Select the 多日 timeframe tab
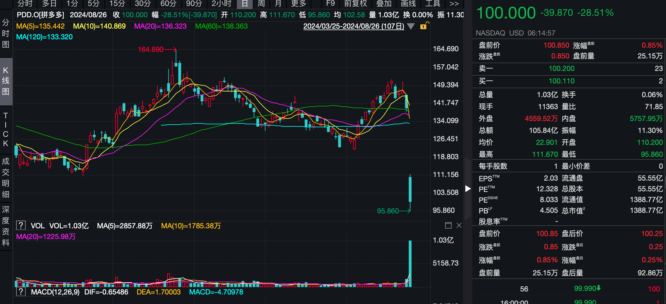This screenshot has height=304, width=666. click(x=49, y=4)
